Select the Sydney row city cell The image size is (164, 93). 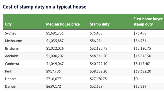pyautogui.click(x=11, y=33)
